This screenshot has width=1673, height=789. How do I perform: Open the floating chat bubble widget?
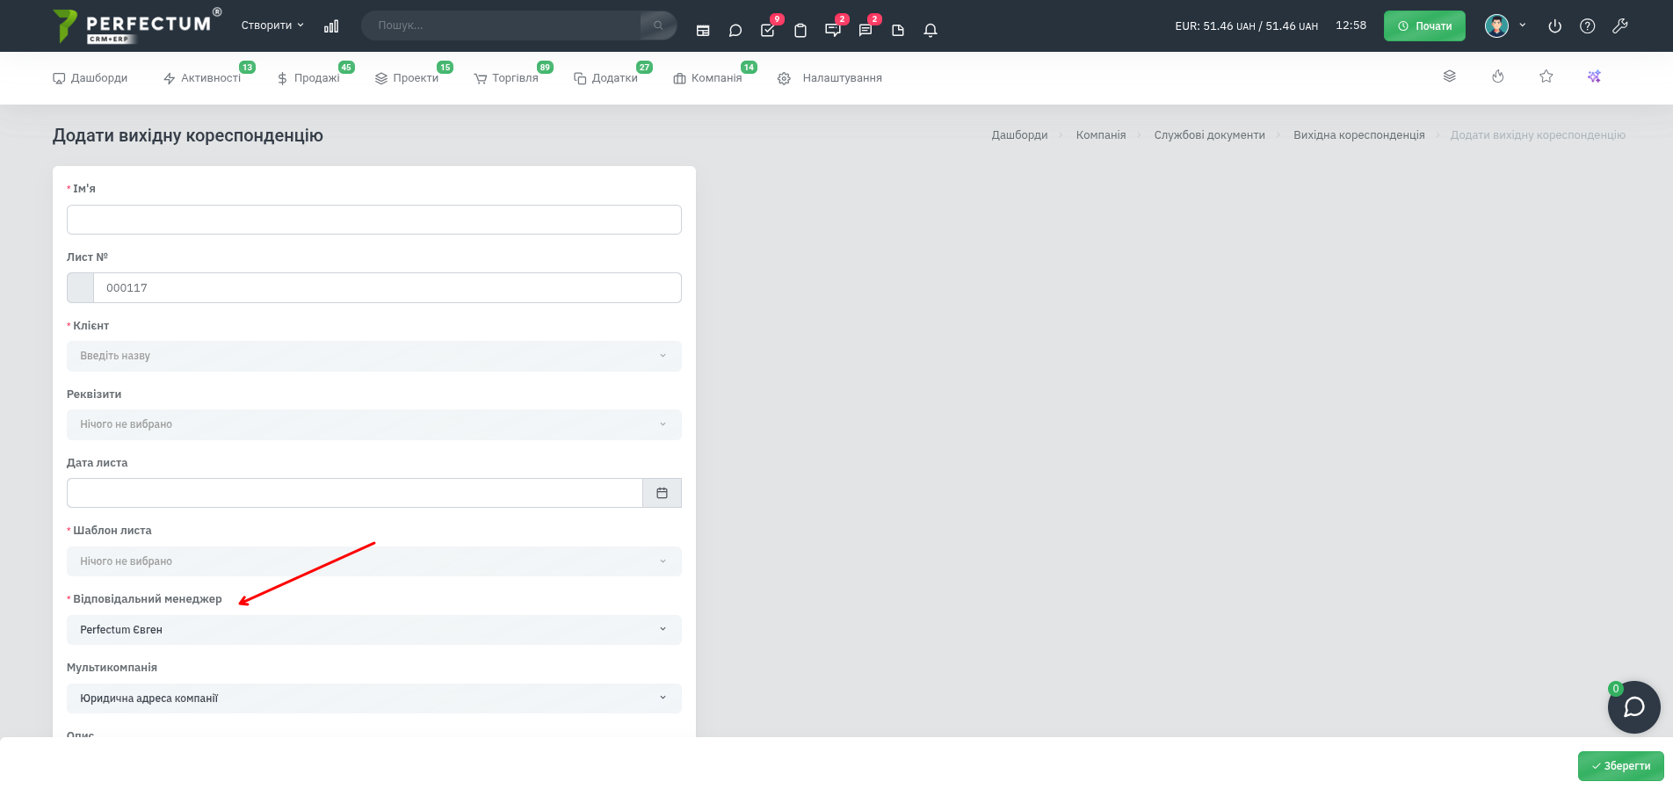point(1634,707)
